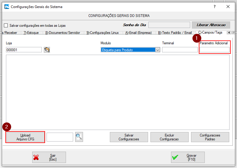This screenshot has height=168, width=237.
Task: Focus the Senha do Dia input field
Action: (169, 25)
